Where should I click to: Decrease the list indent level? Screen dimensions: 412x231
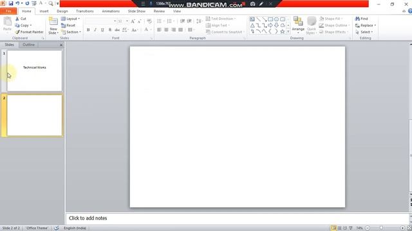coord(182,21)
